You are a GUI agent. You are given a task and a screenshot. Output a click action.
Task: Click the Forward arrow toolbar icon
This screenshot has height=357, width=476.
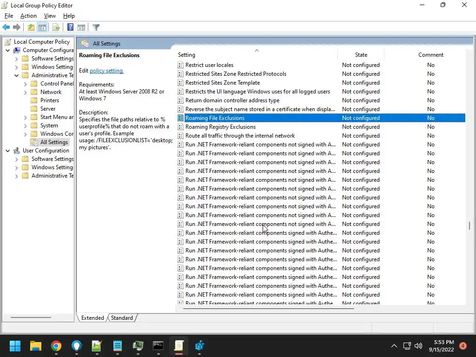click(x=17, y=27)
